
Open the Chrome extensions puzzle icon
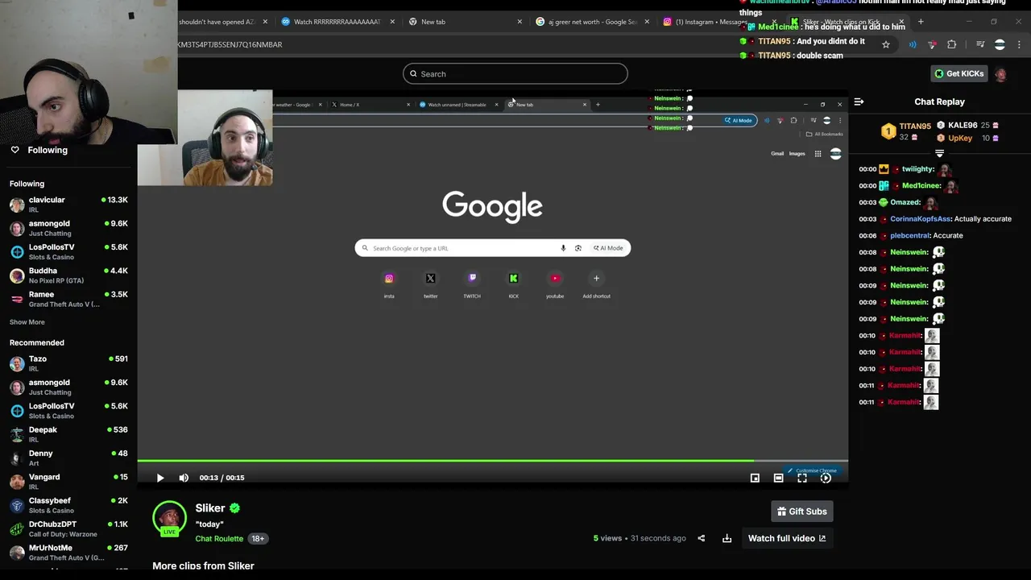tap(952, 44)
